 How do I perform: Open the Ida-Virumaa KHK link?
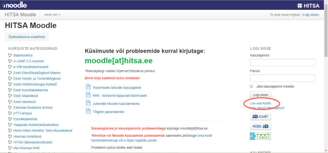pos(26,148)
